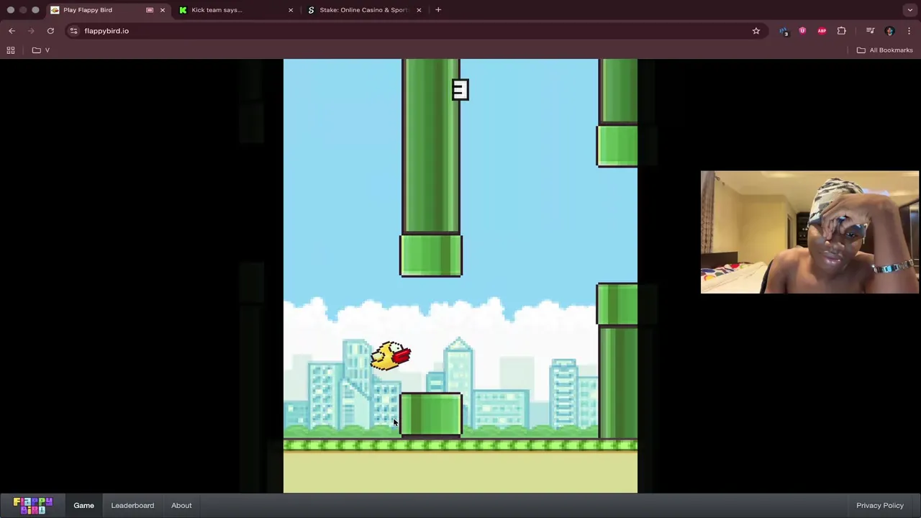
Task: Open a new tab with the plus button
Action: (438, 10)
